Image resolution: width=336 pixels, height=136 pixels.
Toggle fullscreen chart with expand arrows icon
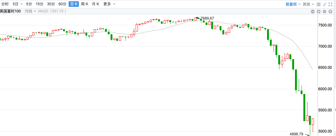coord(330,4)
